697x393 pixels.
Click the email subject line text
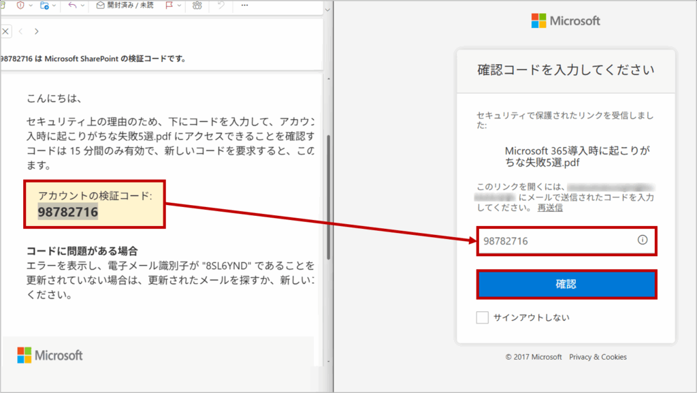pyautogui.click(x=93, y=59)
